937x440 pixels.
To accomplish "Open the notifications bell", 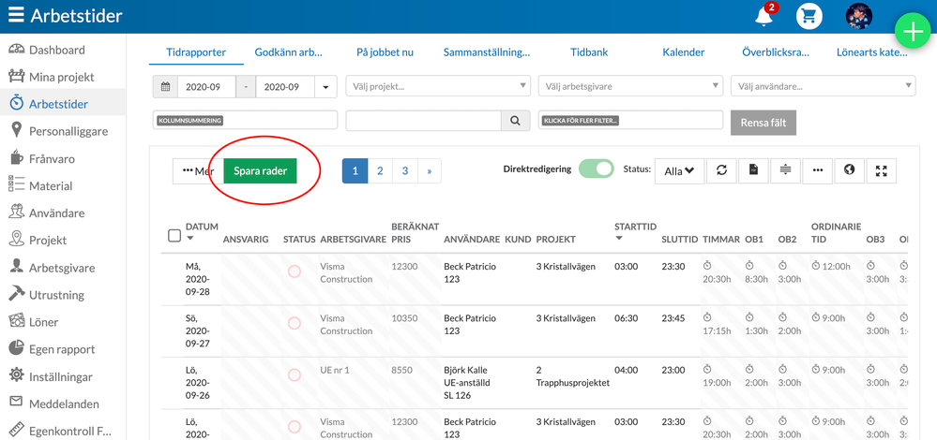I will [763, 16].
